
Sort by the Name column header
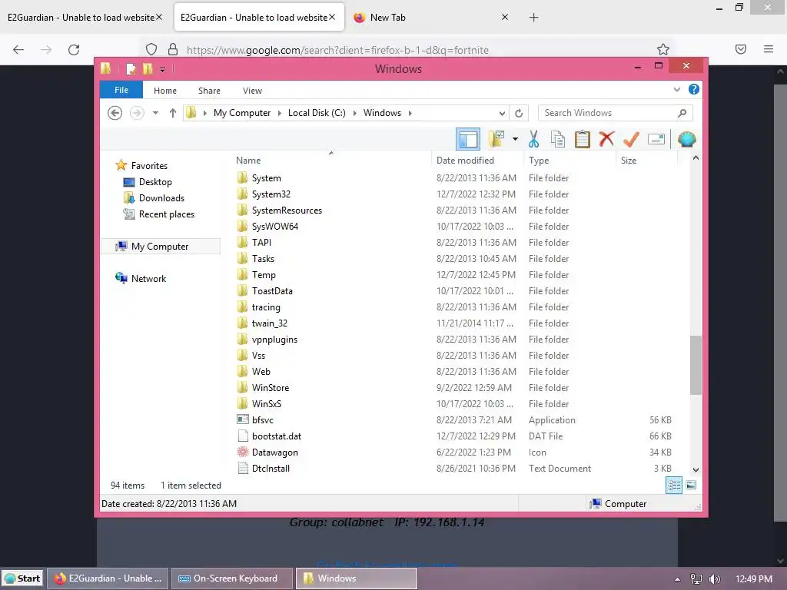[331, 160]
